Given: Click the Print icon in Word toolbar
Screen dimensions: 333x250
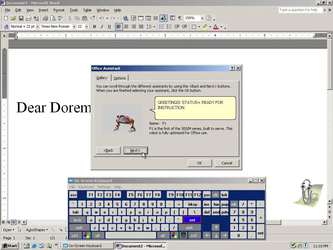Looking at the screenshot, I should pos(45,18).
